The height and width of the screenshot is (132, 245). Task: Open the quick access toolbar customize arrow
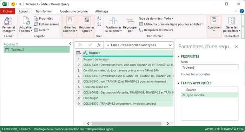[20, 4]
